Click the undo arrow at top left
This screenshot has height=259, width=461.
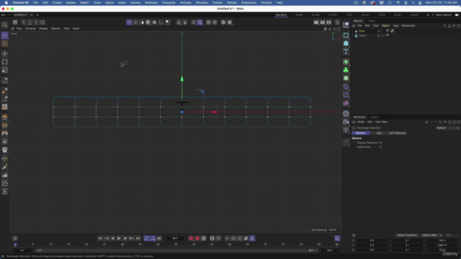point(3,14)
